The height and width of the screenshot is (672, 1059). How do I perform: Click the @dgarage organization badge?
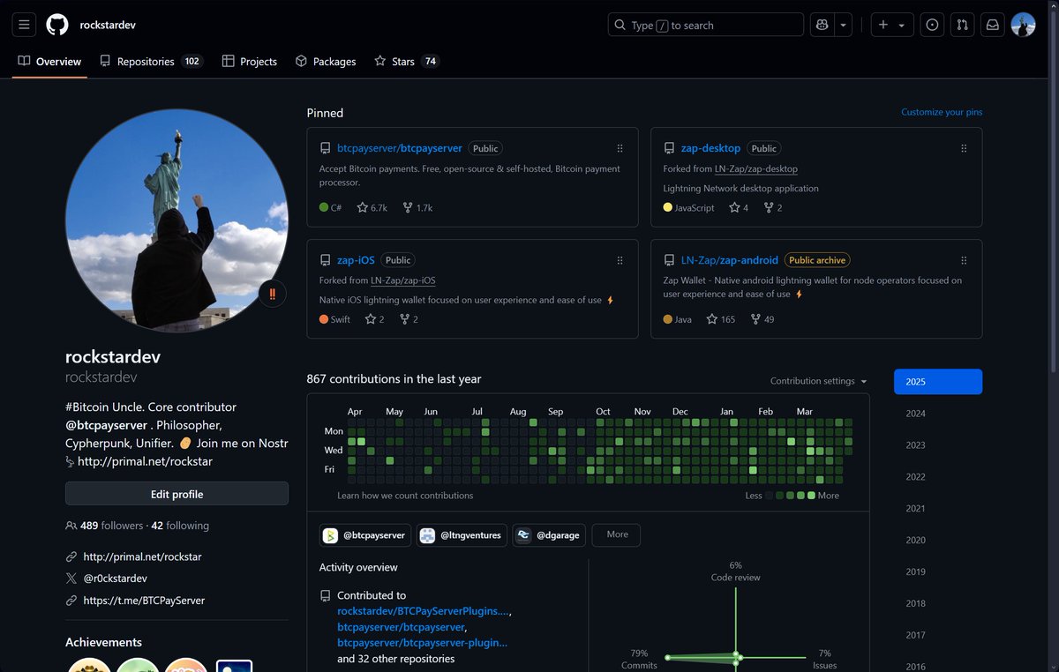coord(549,534)
